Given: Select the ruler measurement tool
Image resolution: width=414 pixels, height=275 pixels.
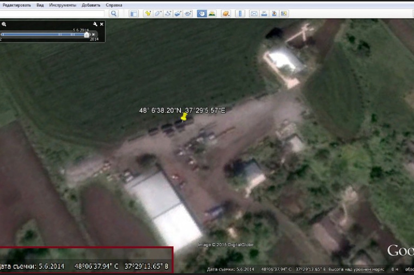Looking at the screenshot, I should [240, 14].
